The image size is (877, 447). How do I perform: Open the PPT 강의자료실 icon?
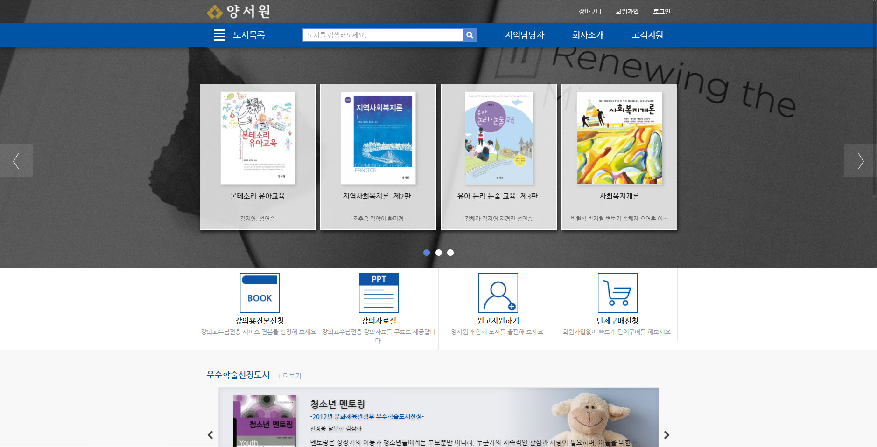point(379,293)
